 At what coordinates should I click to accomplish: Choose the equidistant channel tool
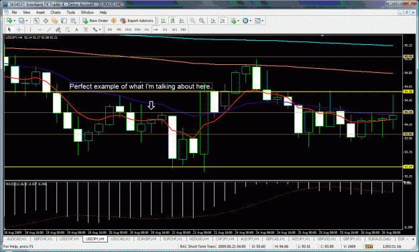[58, 29]
